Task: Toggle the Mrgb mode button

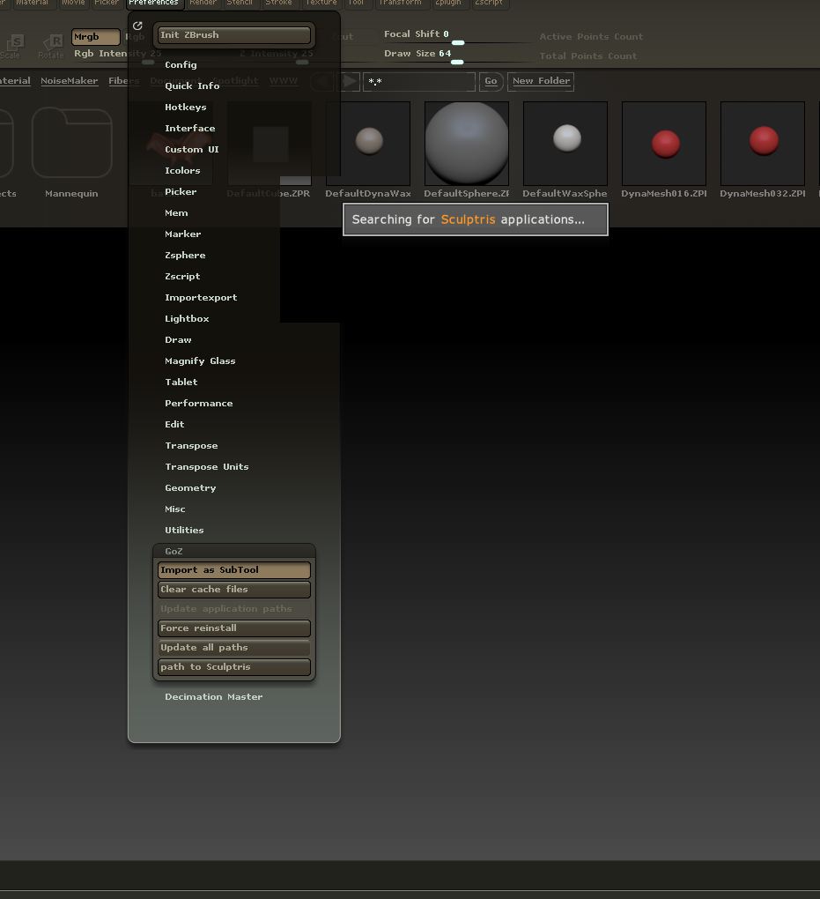Action: click(x=95, y=37)
